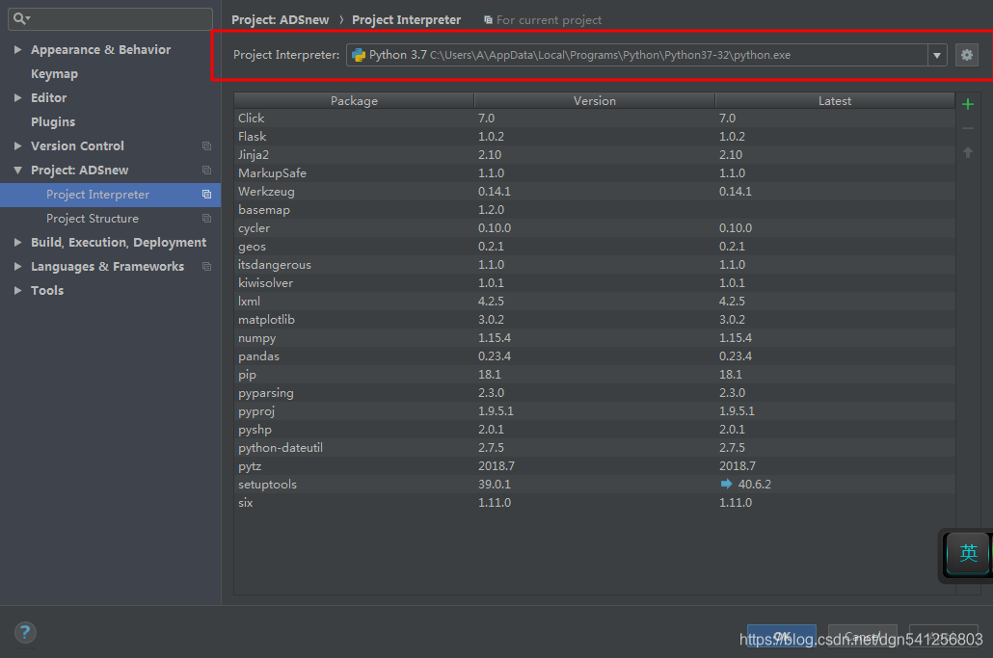Image resolution: width=993 pixels, height=658 pixels.
Task: Collapse the Project: ADSnew section
Action: (17, 171)
